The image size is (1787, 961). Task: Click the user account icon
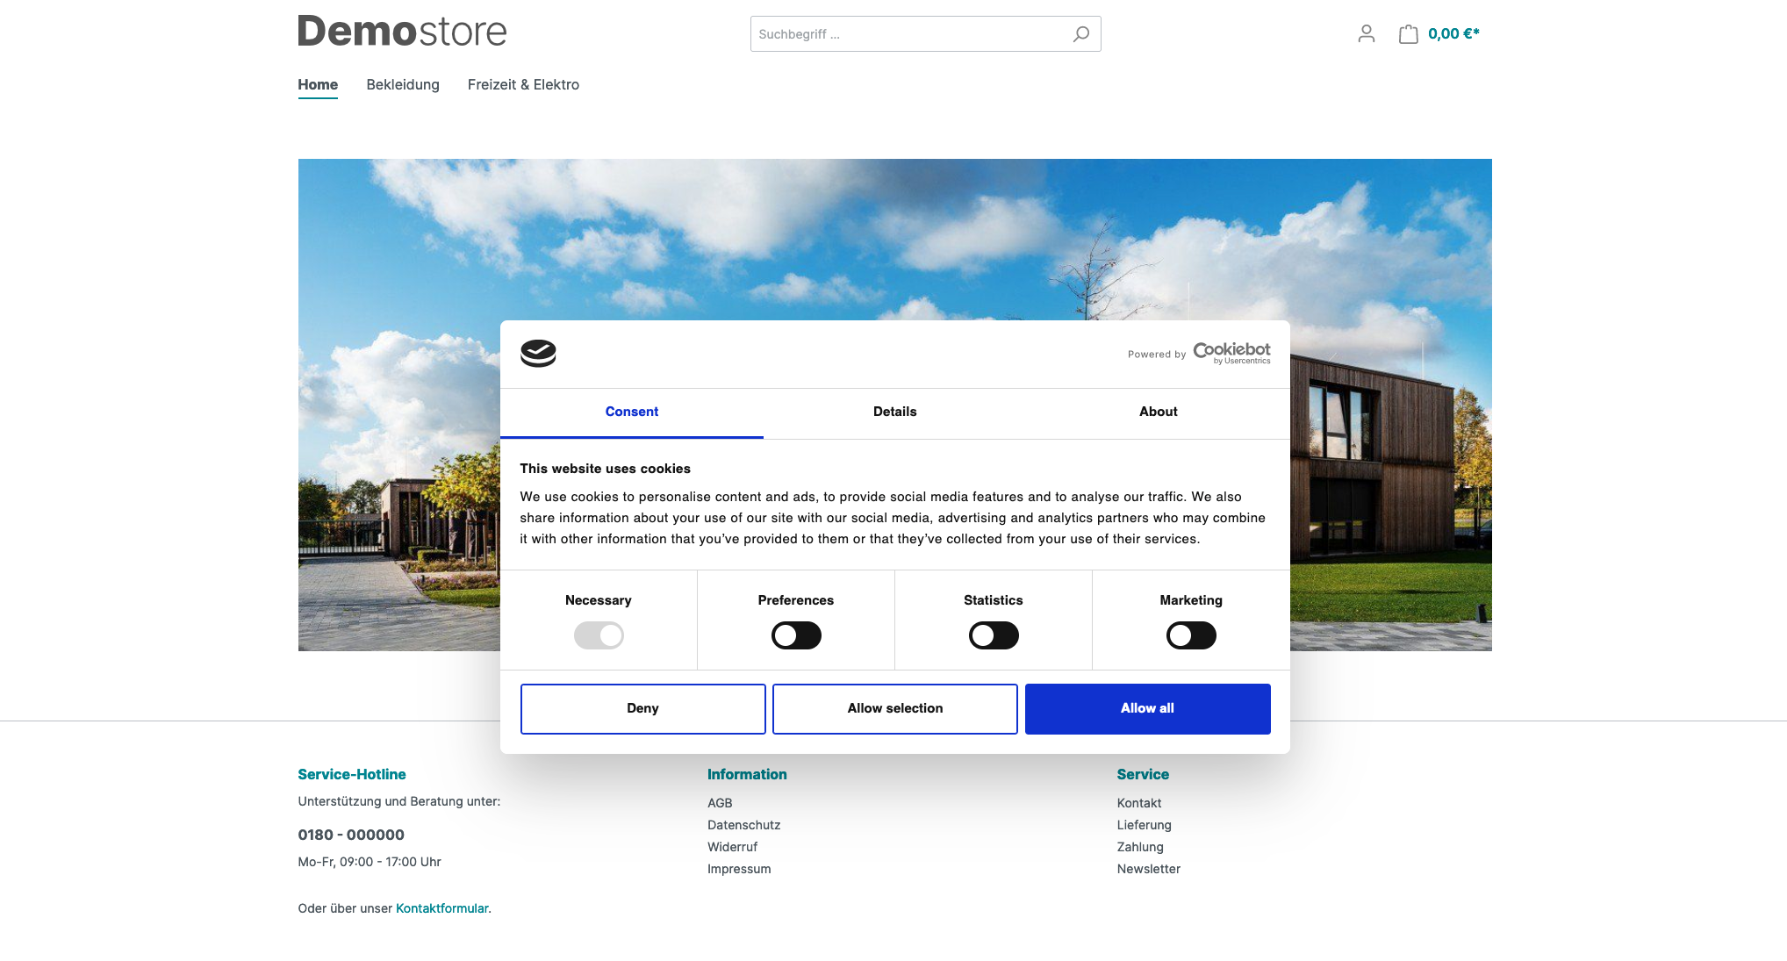1367,32
